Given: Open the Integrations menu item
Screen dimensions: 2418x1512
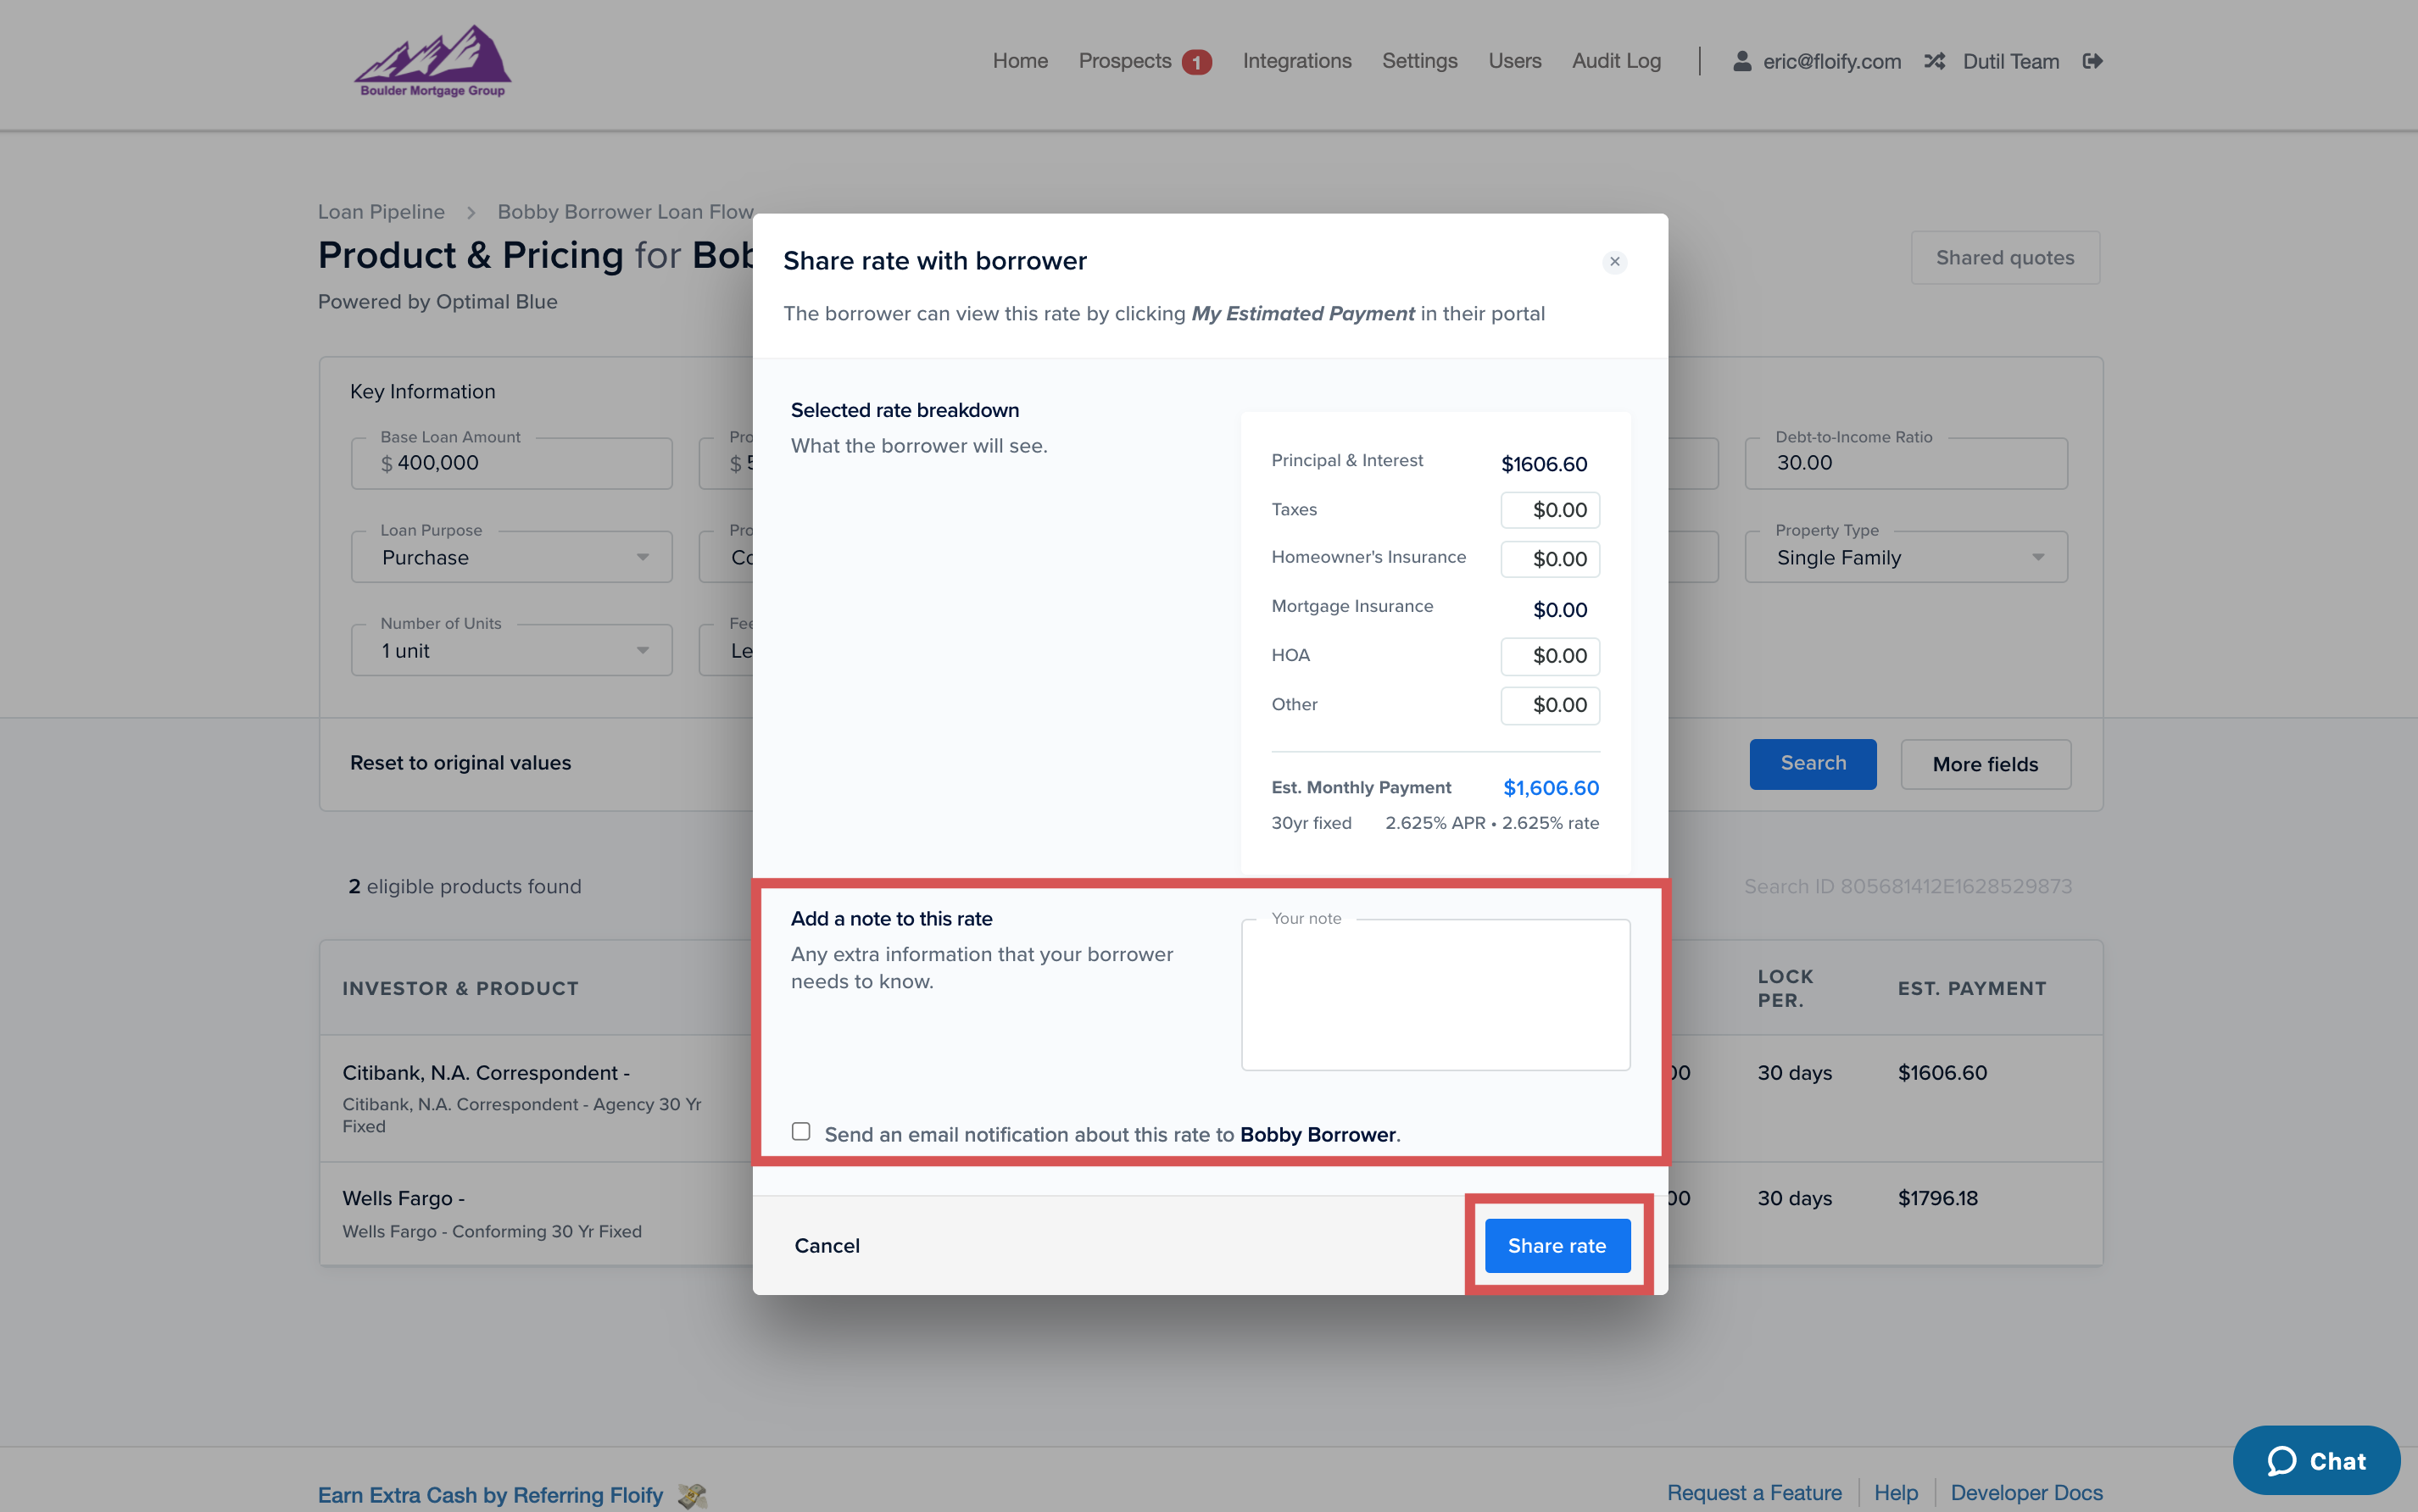Looking at the screenshot, I should 1296,61.
